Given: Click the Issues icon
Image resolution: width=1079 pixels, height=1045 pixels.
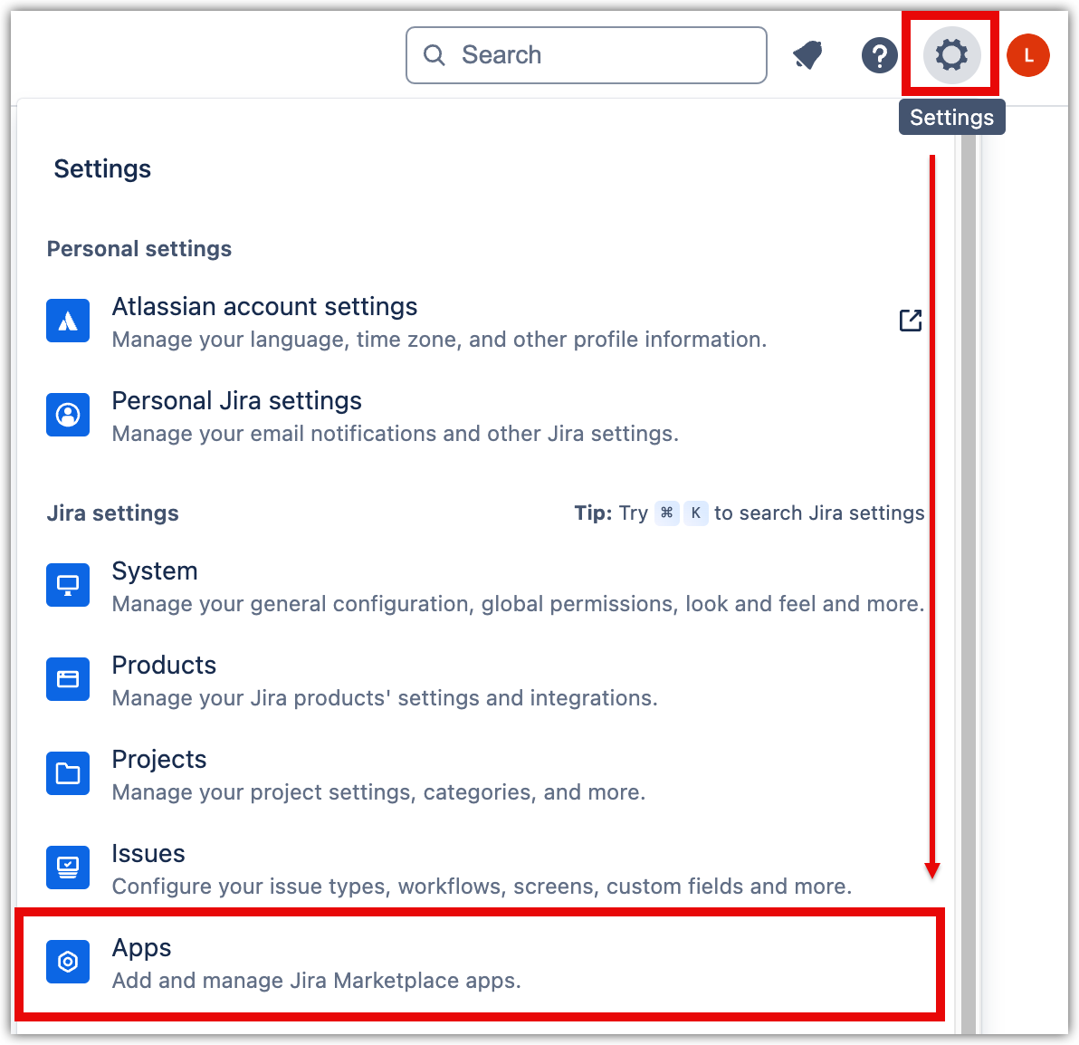Looking at the screenshot, I should click(68, 868).
